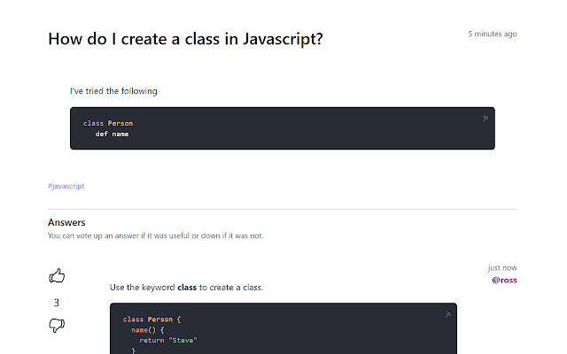Click the '5 minutes ago' timestamp

493,34
